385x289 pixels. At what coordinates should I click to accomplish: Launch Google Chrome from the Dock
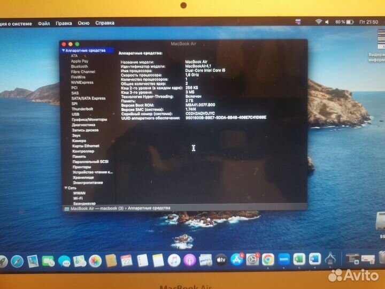[268, 259]
